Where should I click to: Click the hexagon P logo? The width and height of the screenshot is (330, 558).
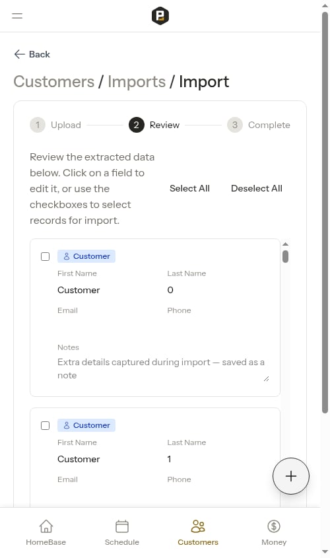tap(160, 16)
